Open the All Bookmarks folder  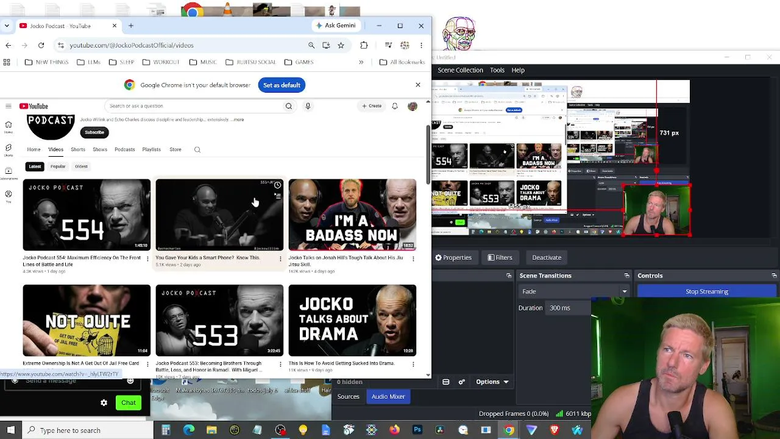pos(402,62)
